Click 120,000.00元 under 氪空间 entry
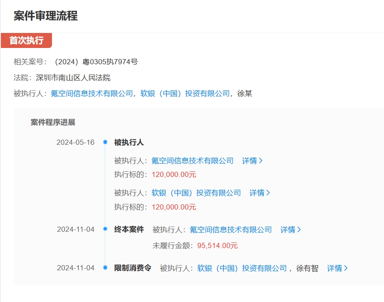This screenshot has height=302, width=384. [174, 174]
